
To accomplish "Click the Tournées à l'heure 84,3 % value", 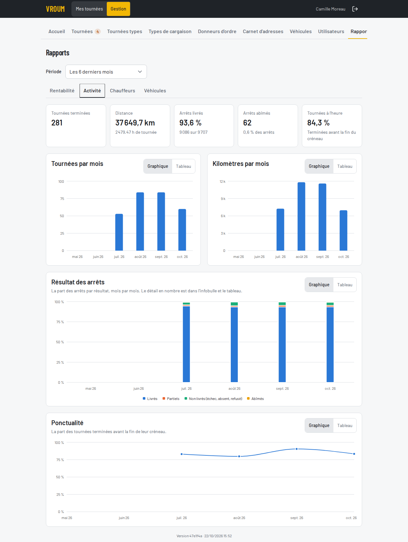I will pyautogui.click(x=318, y=123).
